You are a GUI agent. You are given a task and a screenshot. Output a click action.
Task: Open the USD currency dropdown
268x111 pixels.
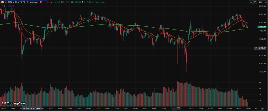click(x=261, y=2)
